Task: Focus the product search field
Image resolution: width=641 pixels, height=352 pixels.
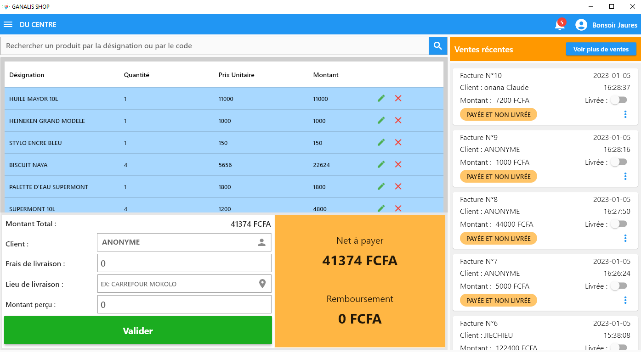Action: pos(215,46)
